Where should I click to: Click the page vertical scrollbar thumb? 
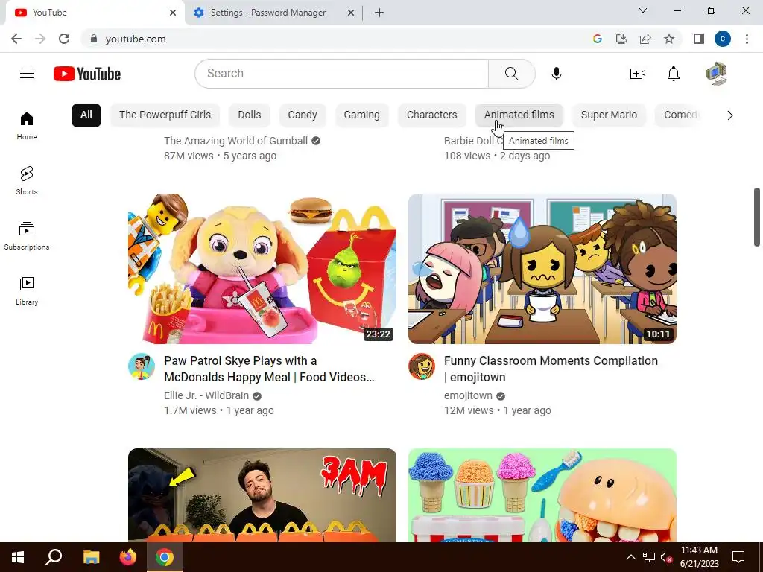tap(757, 217)
